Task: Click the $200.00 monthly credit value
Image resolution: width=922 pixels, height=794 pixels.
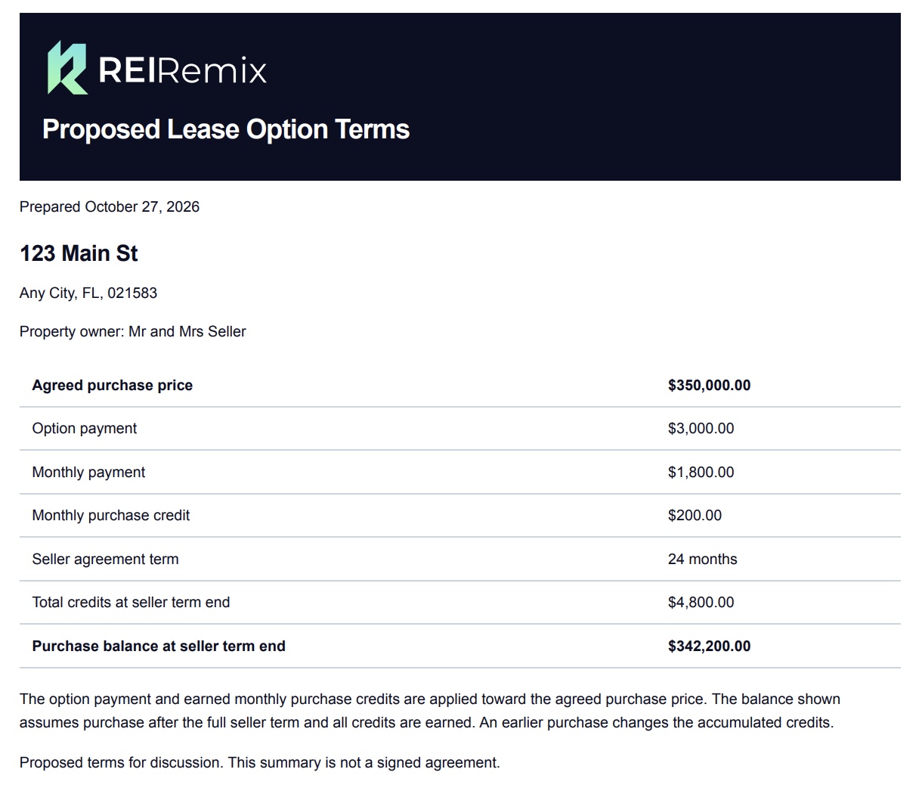Action: click(695, 516)
